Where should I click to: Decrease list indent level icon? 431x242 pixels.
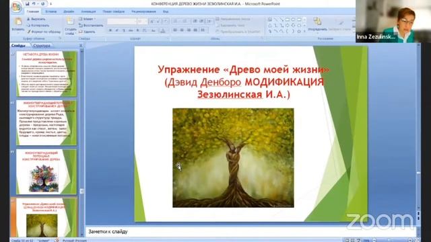[x=195, y=22]
